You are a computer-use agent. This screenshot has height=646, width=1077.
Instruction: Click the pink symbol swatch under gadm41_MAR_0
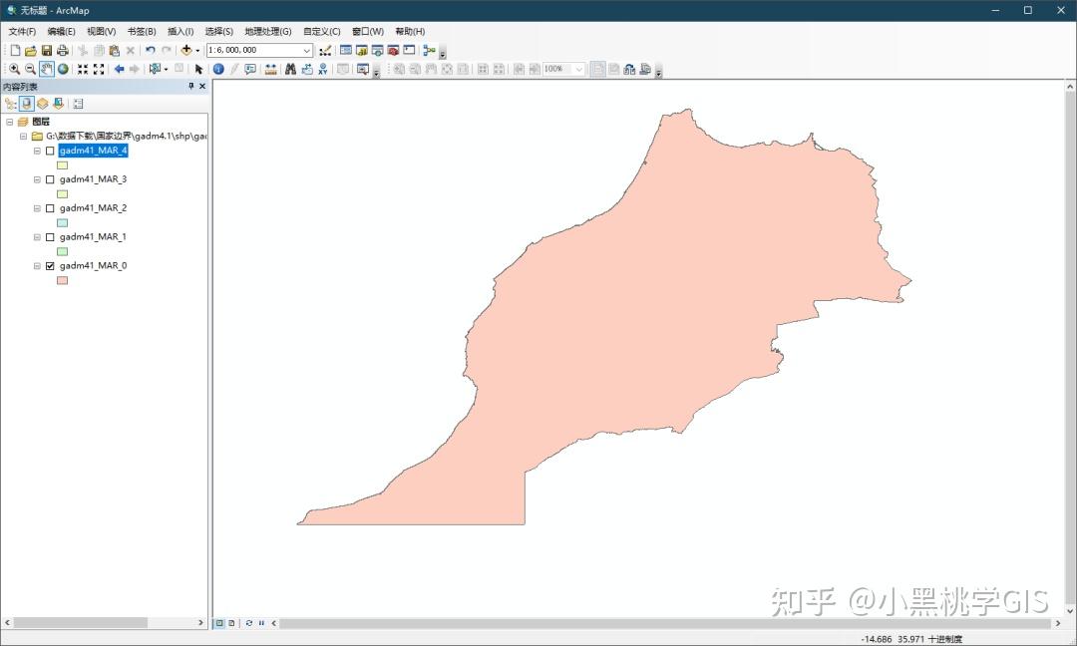click(62, 280)
